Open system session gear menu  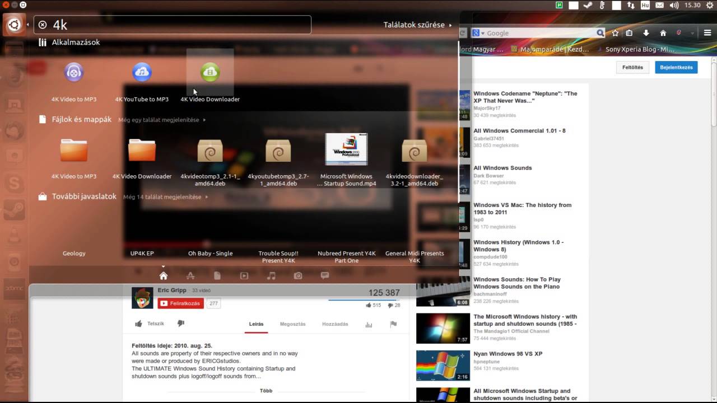(x=709, y=5)
